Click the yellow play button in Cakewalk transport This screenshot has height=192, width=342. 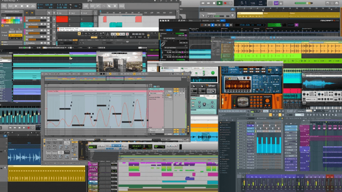tap(118, 34)
